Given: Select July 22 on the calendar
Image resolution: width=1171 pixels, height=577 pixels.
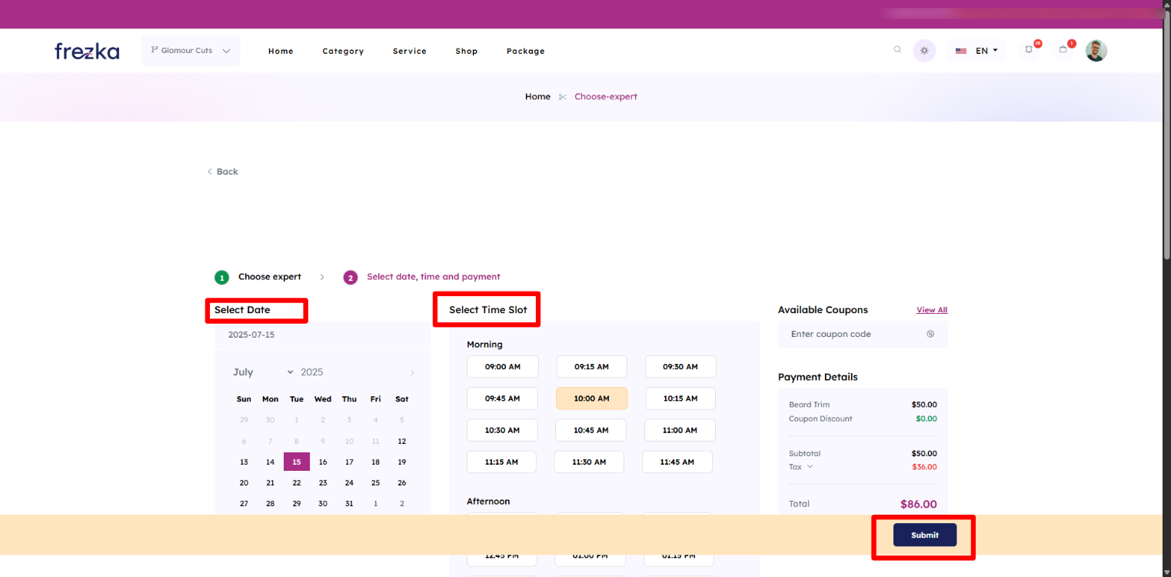Looking at the screenshot, I should [x=297, y=483].
